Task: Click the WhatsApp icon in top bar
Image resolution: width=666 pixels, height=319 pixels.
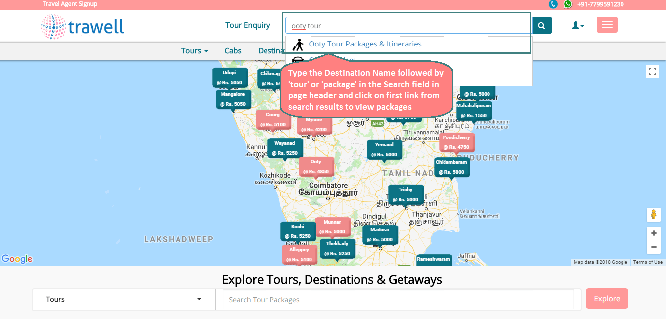Action: pos(568,4)
